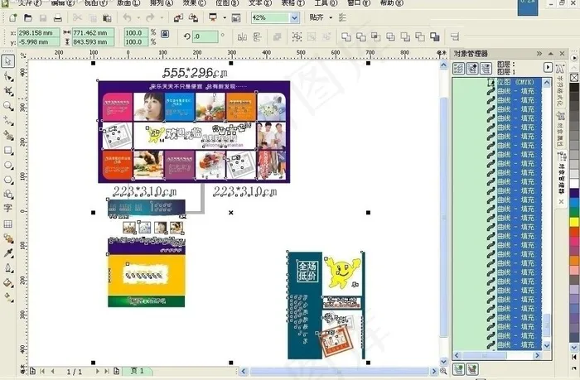
Task: Click the Undo arrow in toolbar
Action: coord(127,17)
